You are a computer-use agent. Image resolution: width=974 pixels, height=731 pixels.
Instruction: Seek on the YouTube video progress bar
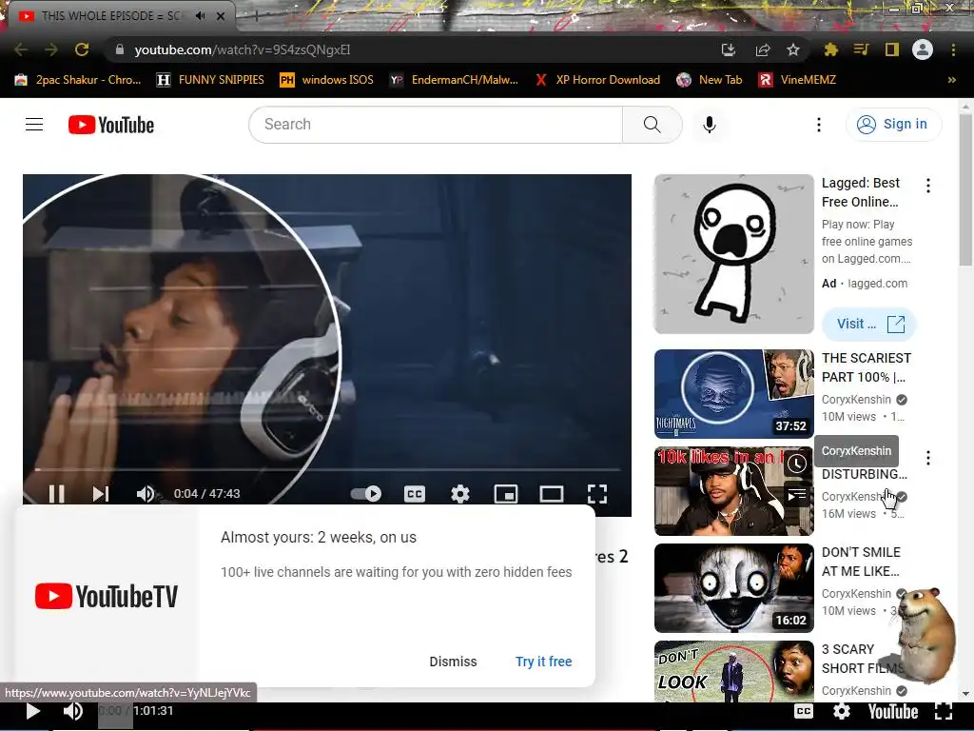tap(327, 469)
